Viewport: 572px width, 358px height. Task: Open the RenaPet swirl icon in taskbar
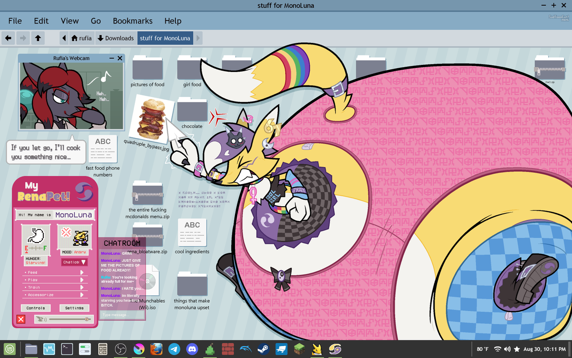click(x=335, y=349)
